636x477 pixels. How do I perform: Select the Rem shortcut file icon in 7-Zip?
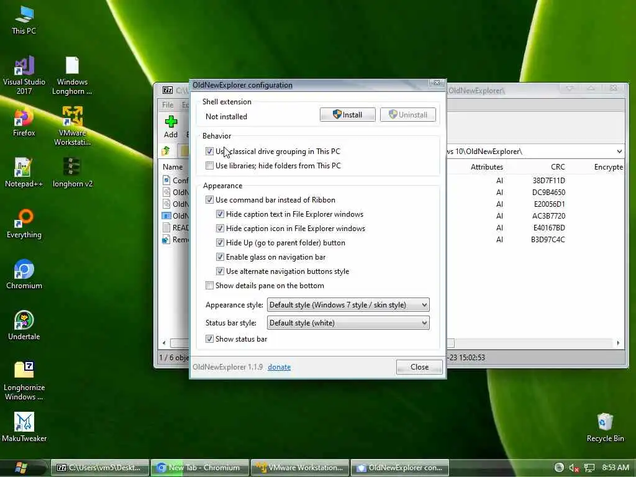pyautogui.click(x=166, y=239)
